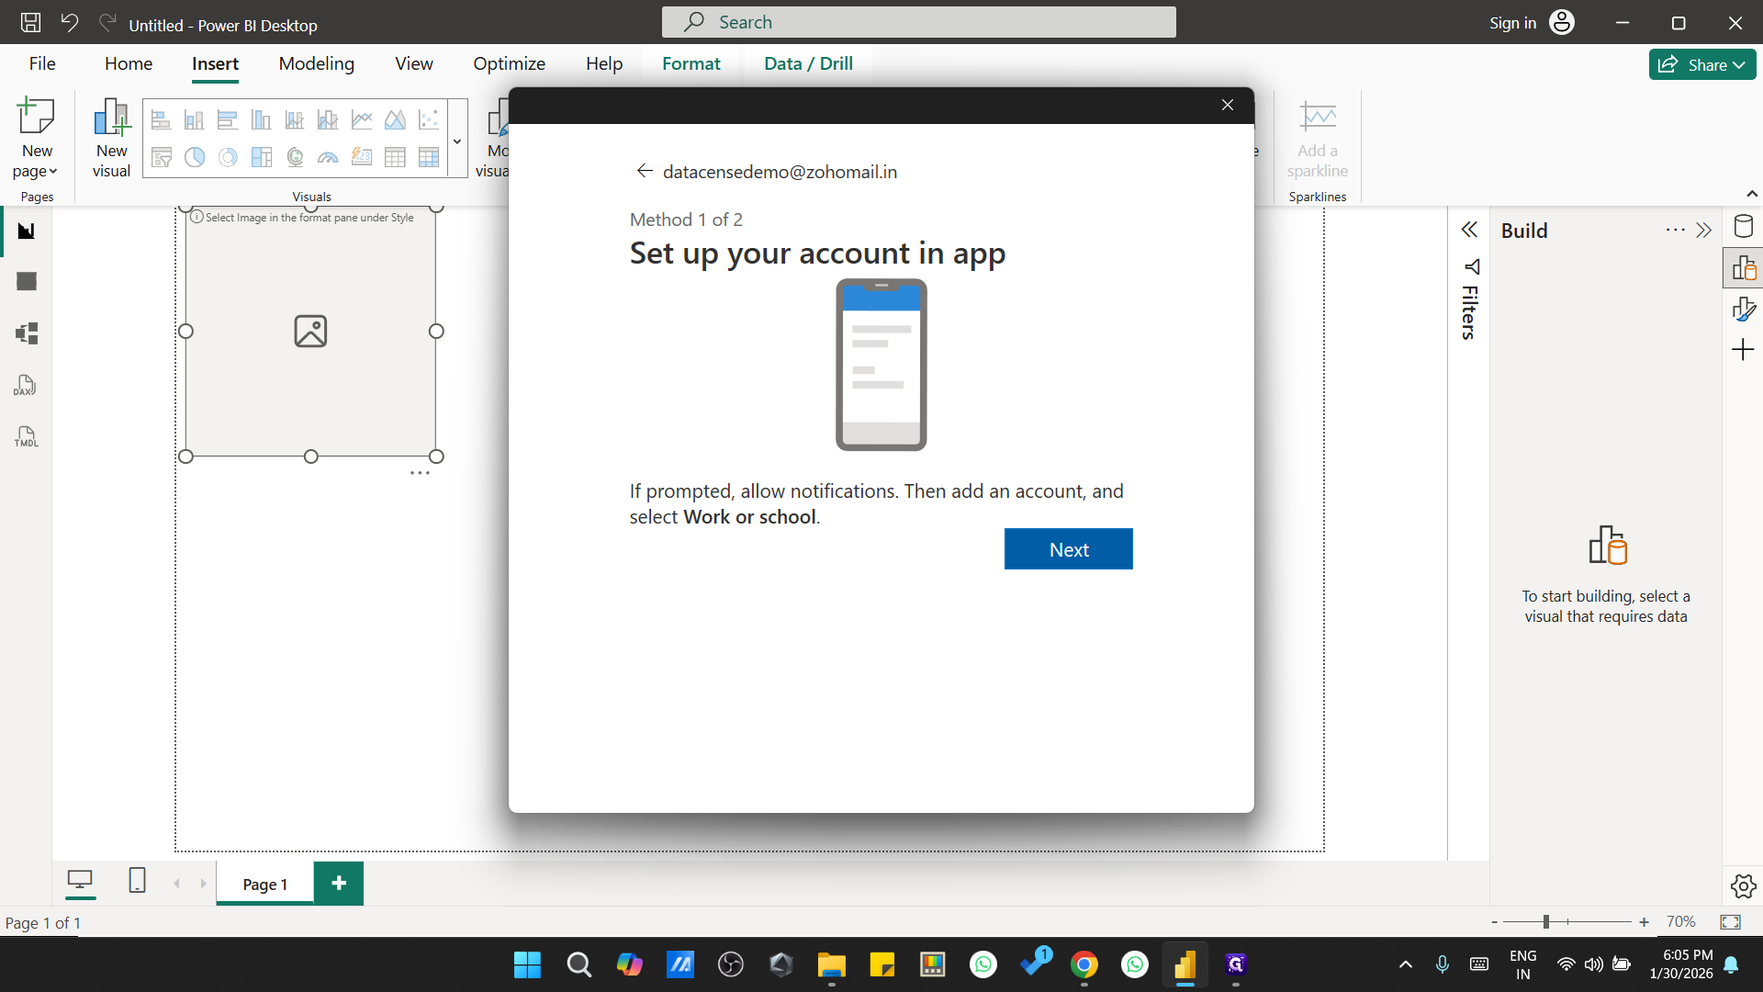This screenshot has height=992, width=1763.
Task: Expand the Visuals gallery chevron
Action: click(x=456, y=140)
